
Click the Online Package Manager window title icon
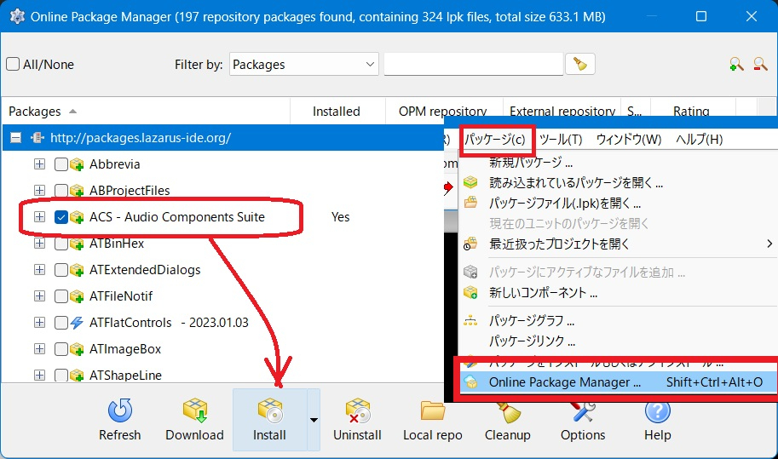click(x=17, y=16)
